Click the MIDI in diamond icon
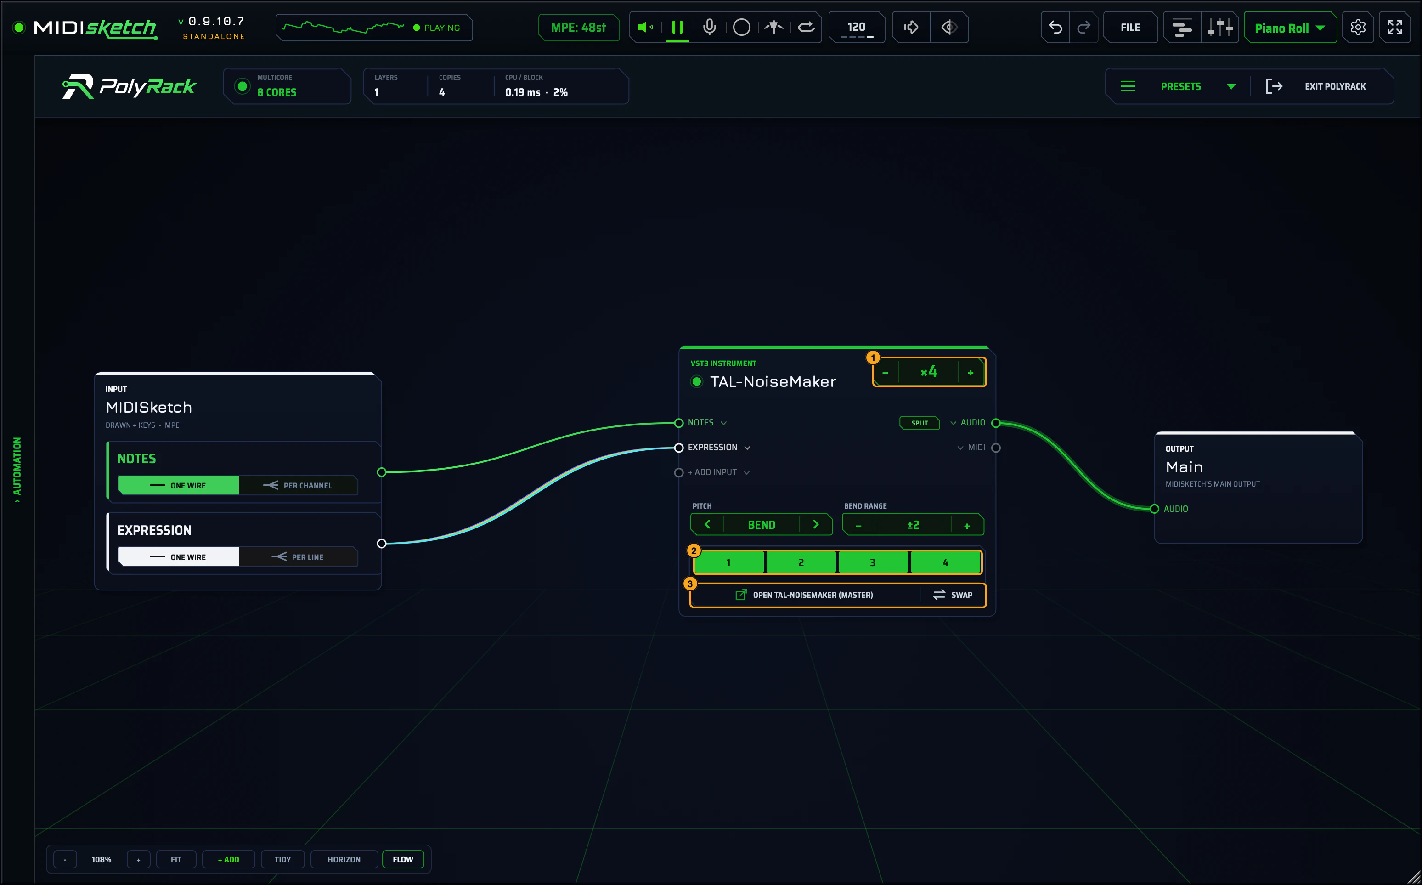This screenshot has width=1422, height=885. pos(949,27)
